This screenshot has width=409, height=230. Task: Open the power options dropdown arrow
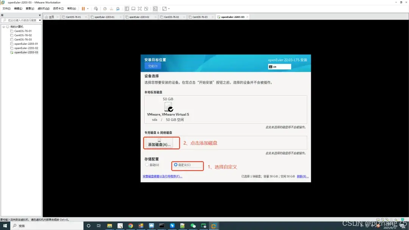(88, 8)
